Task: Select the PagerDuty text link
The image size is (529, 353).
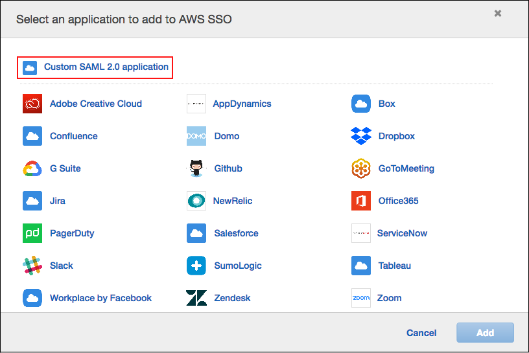Action: click(72, 233)
